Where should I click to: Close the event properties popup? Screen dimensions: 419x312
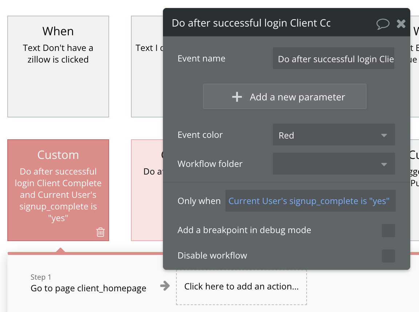coord(401,24)
